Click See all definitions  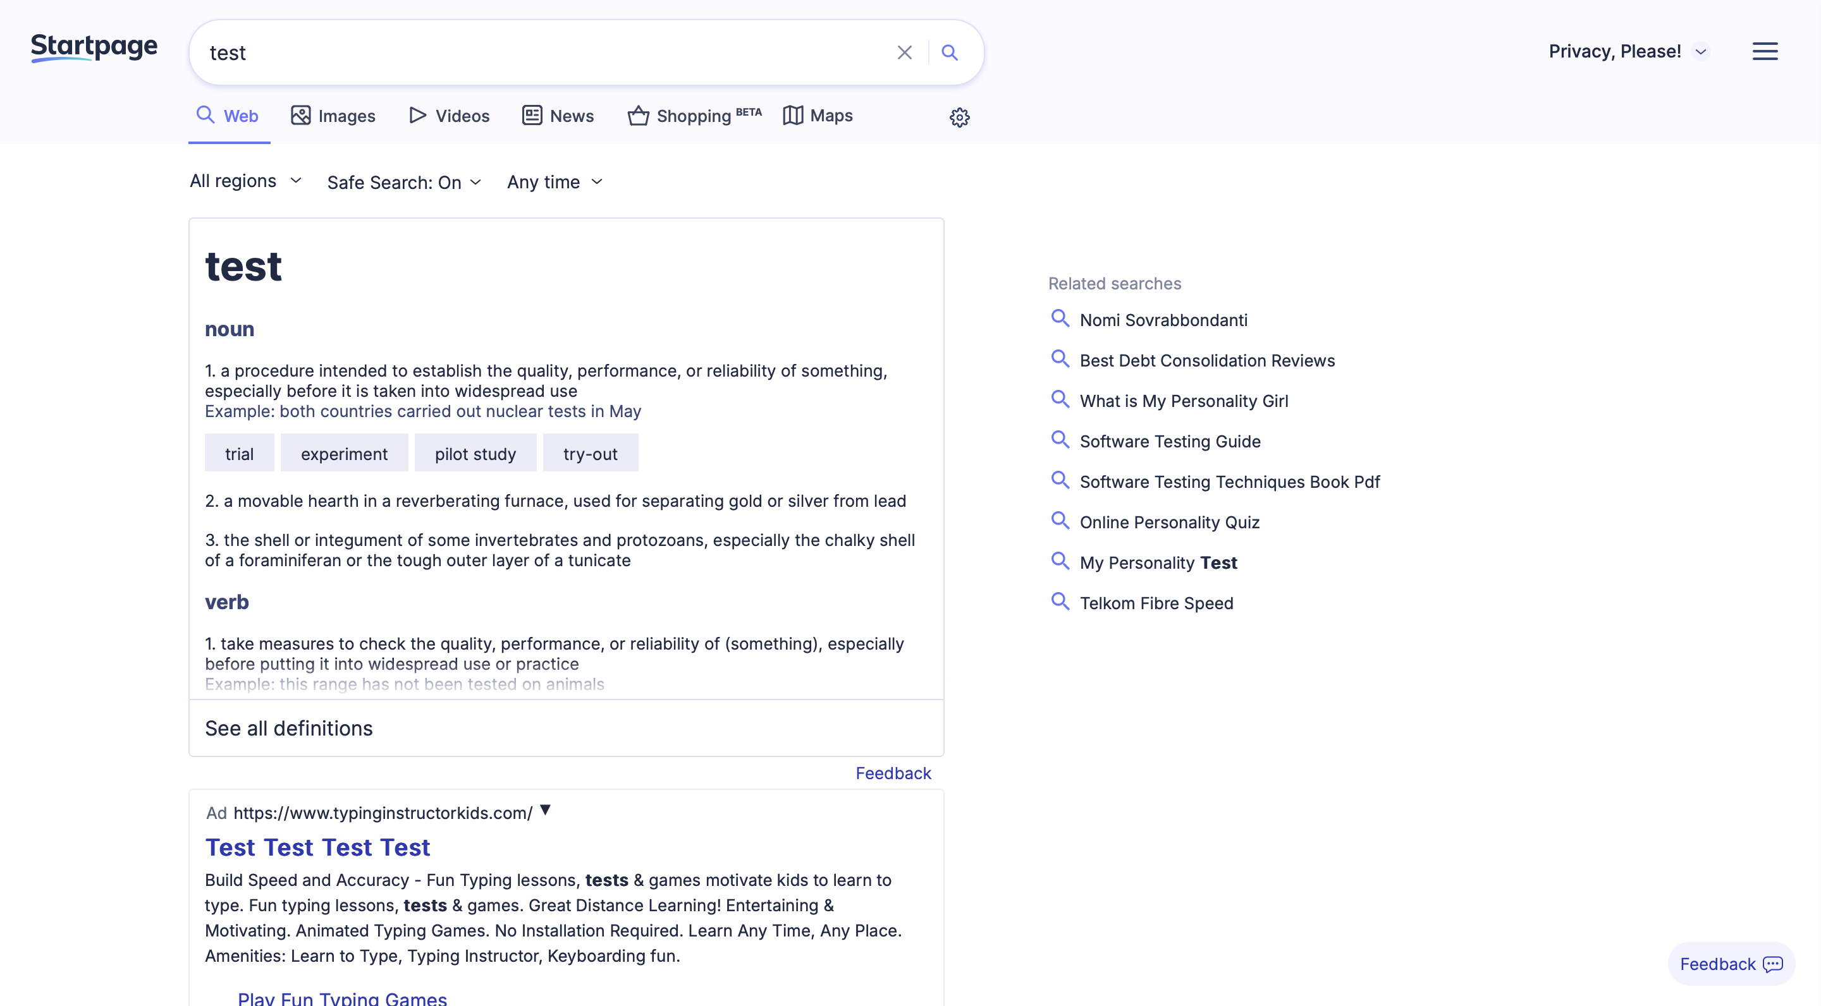tap(288, 728)
